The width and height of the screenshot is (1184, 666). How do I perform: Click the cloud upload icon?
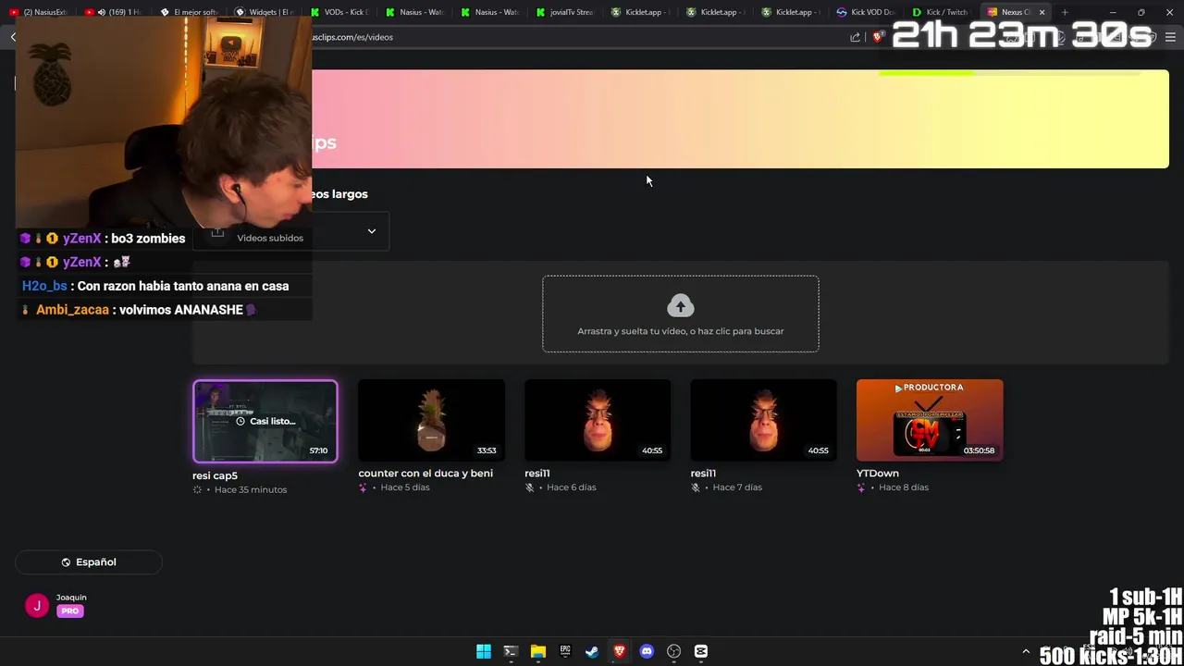pos(680,306)
